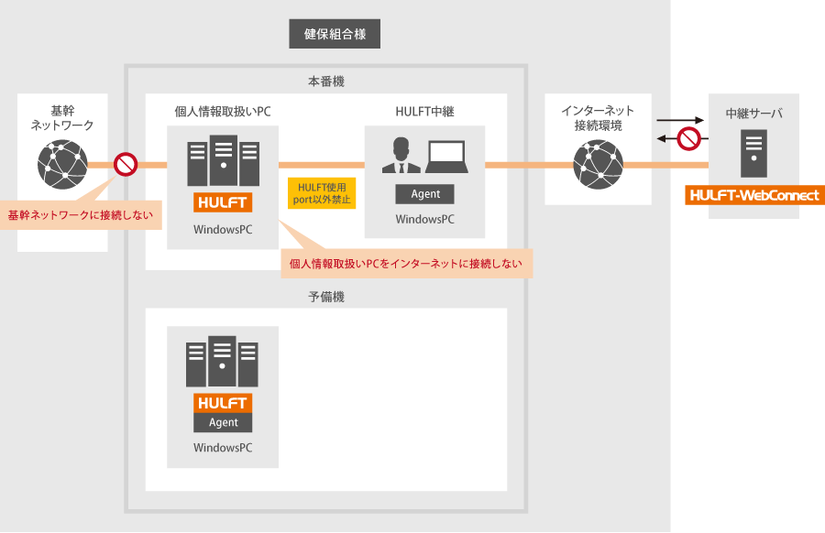The width and height of the screenshot is (825, 533).
Task: Click the 基幹ネットワーク globe icon
Action: (61, 164)
